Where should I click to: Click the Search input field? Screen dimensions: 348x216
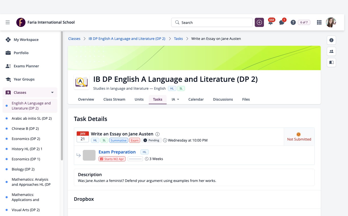point(212,22)
